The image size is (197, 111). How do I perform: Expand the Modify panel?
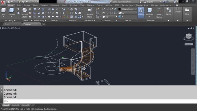(x=73, y=20)
